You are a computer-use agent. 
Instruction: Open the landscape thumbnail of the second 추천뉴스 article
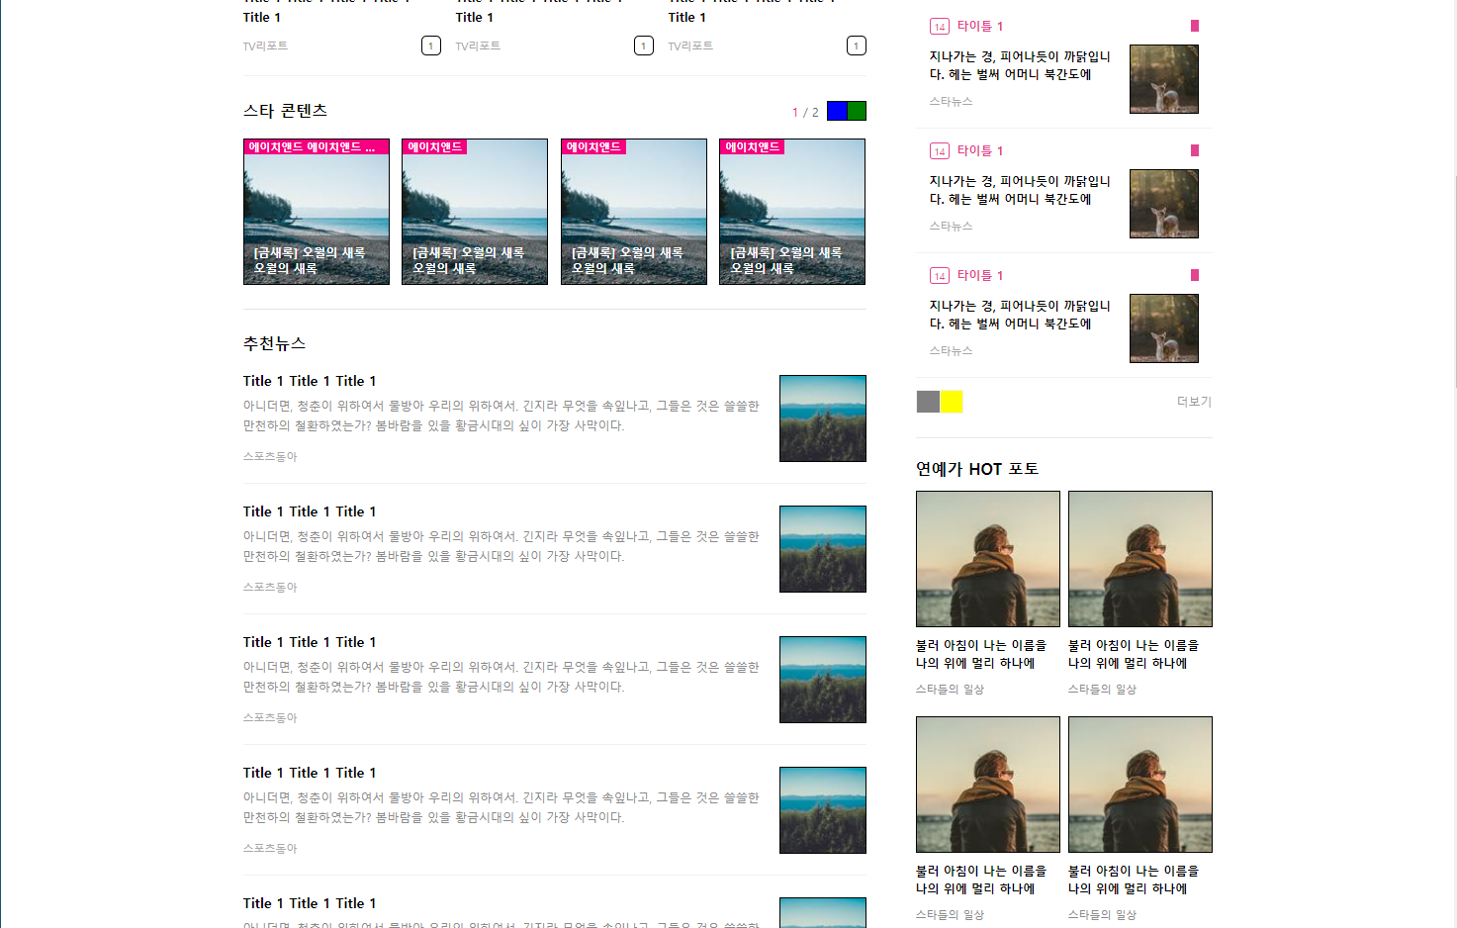823,549
